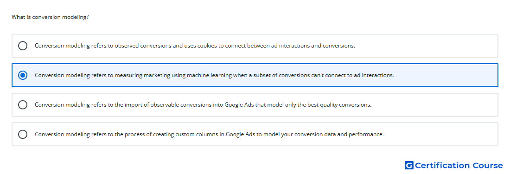Click the 'What is conversion modeling?' question text
Screen dimensions: 510x174
coord(50,17)
